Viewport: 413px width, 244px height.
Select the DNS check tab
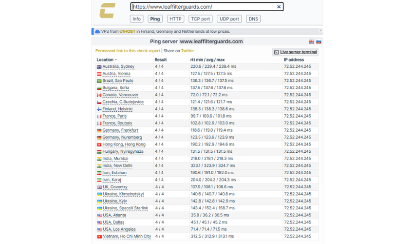(253, 19)
